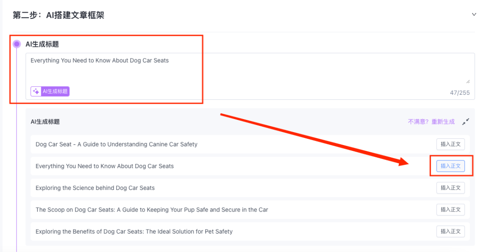Select the Exploring the Benefits suggestion row
Viewport: 485px width, 252px height.
[x=250, y=231]
